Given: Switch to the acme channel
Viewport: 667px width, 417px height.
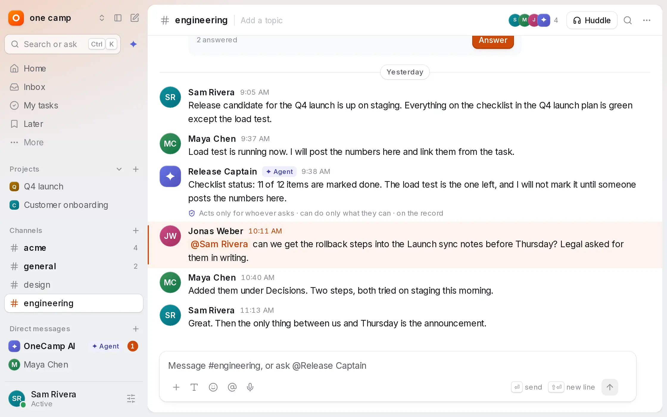Looking at the screenshot, I should pyautogui.click(x=74, y=248).
